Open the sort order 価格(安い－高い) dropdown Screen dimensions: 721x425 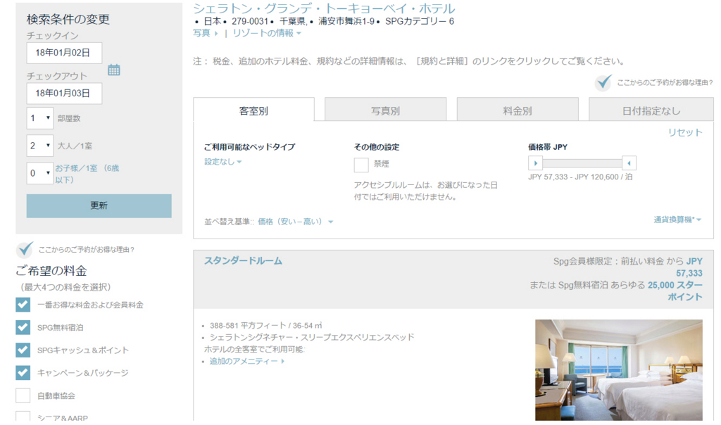click(x=295, y=222)
